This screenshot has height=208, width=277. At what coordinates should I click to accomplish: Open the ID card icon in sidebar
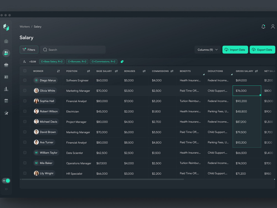(x=6, y=77)
